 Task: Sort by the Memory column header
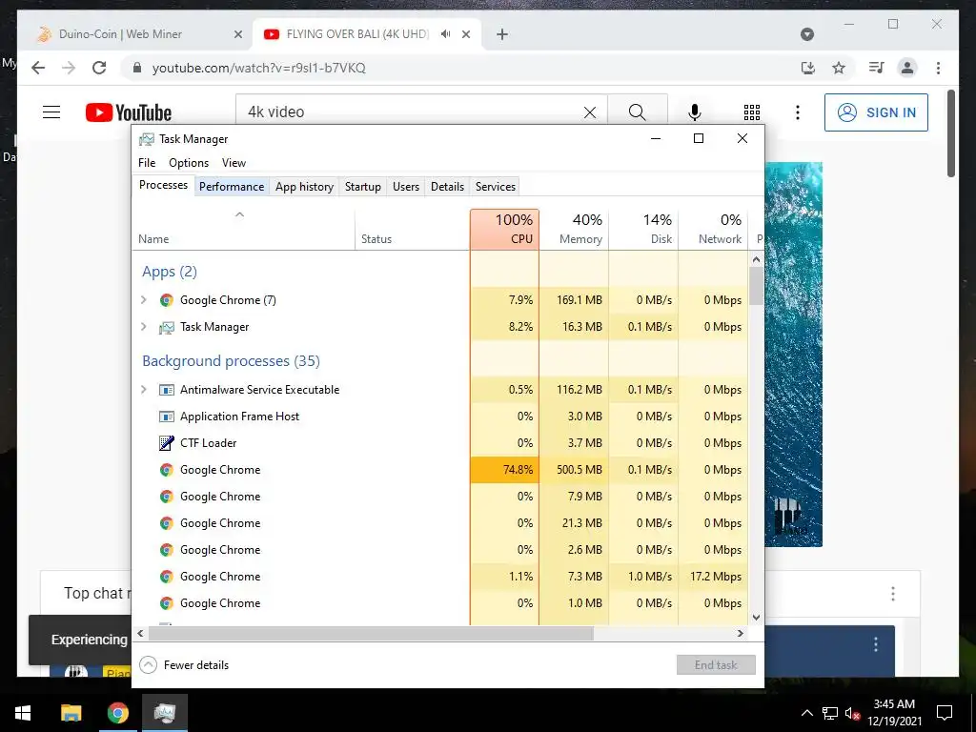[x=574, y=229]
